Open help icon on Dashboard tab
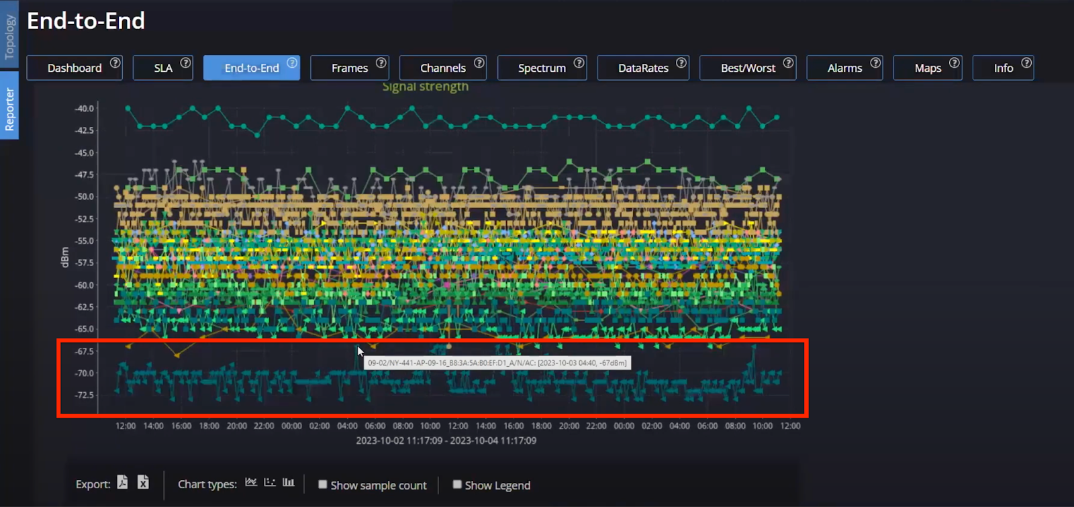The height and width of the screenshot is (507, 1074). tap(115, 62)
